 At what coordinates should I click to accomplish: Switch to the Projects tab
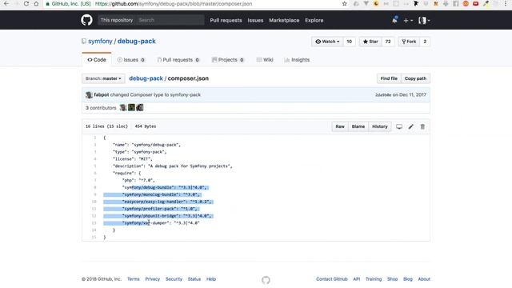coord(227,60)
